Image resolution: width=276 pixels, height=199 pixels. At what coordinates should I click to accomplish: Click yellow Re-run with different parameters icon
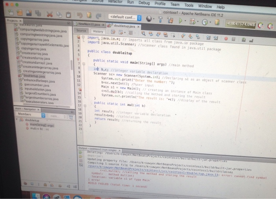tap(80, 157)
